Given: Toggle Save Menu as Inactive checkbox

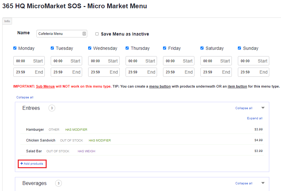Looking at the screenshot, I should (x=97, y=34).
